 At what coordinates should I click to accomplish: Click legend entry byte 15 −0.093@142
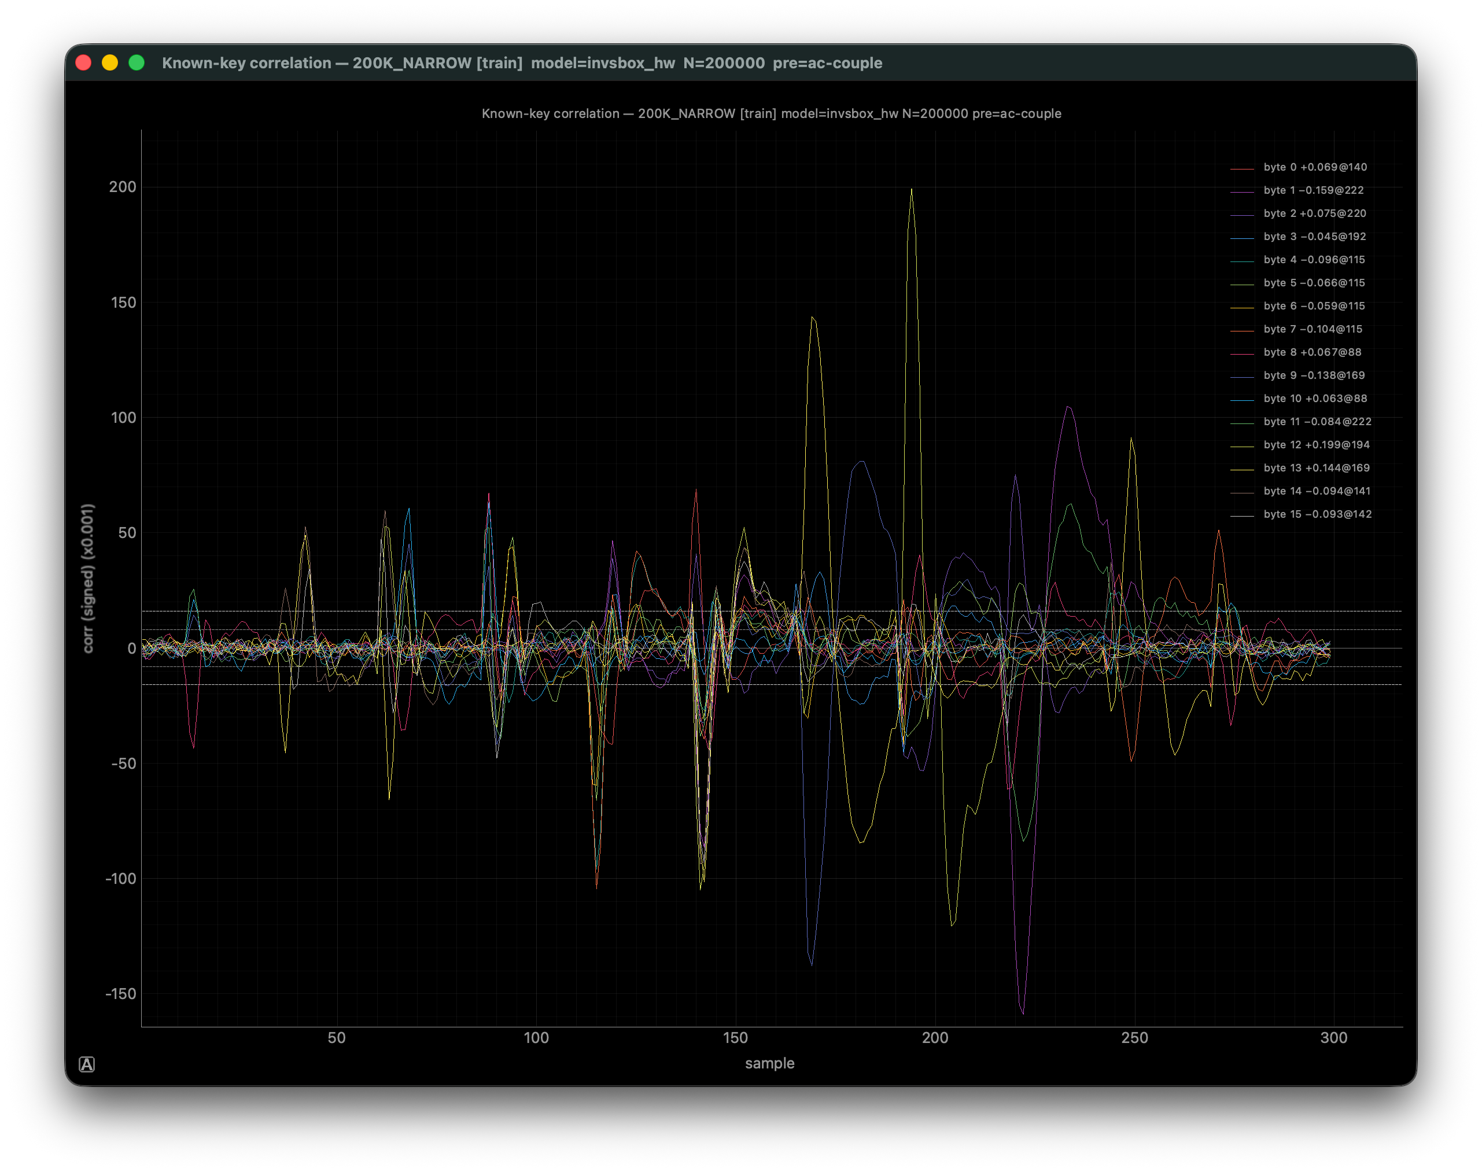pos(1301,514)
